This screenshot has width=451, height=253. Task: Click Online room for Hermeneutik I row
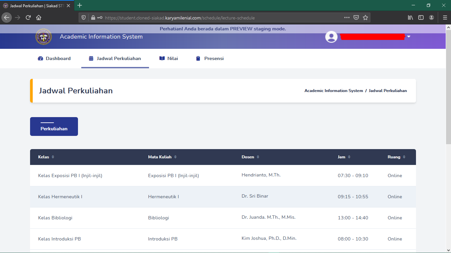point(395,197)
